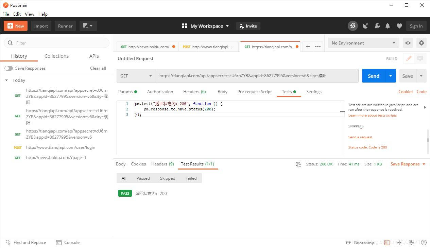Switch to the APIs sidebar tab
Screen dimensions: 430x248
(x=94, y=56)
